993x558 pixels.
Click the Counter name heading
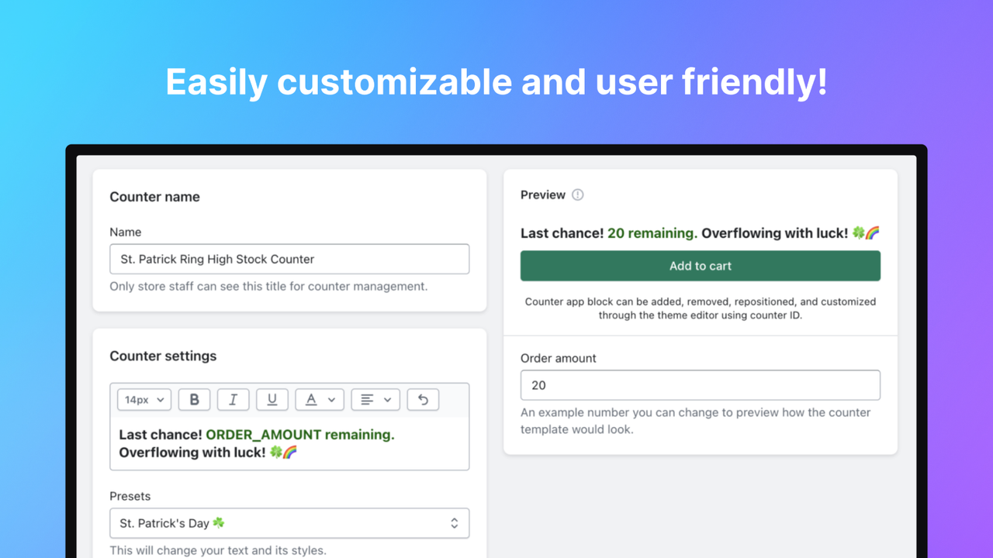[154, 197]
